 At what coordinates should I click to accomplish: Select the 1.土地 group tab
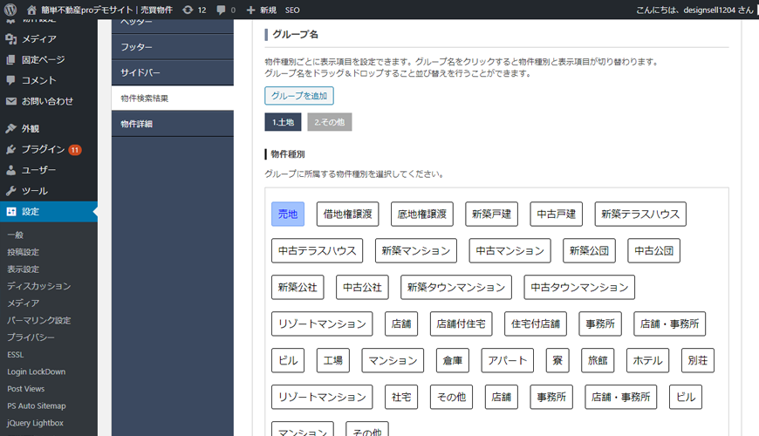coord(283,122)
